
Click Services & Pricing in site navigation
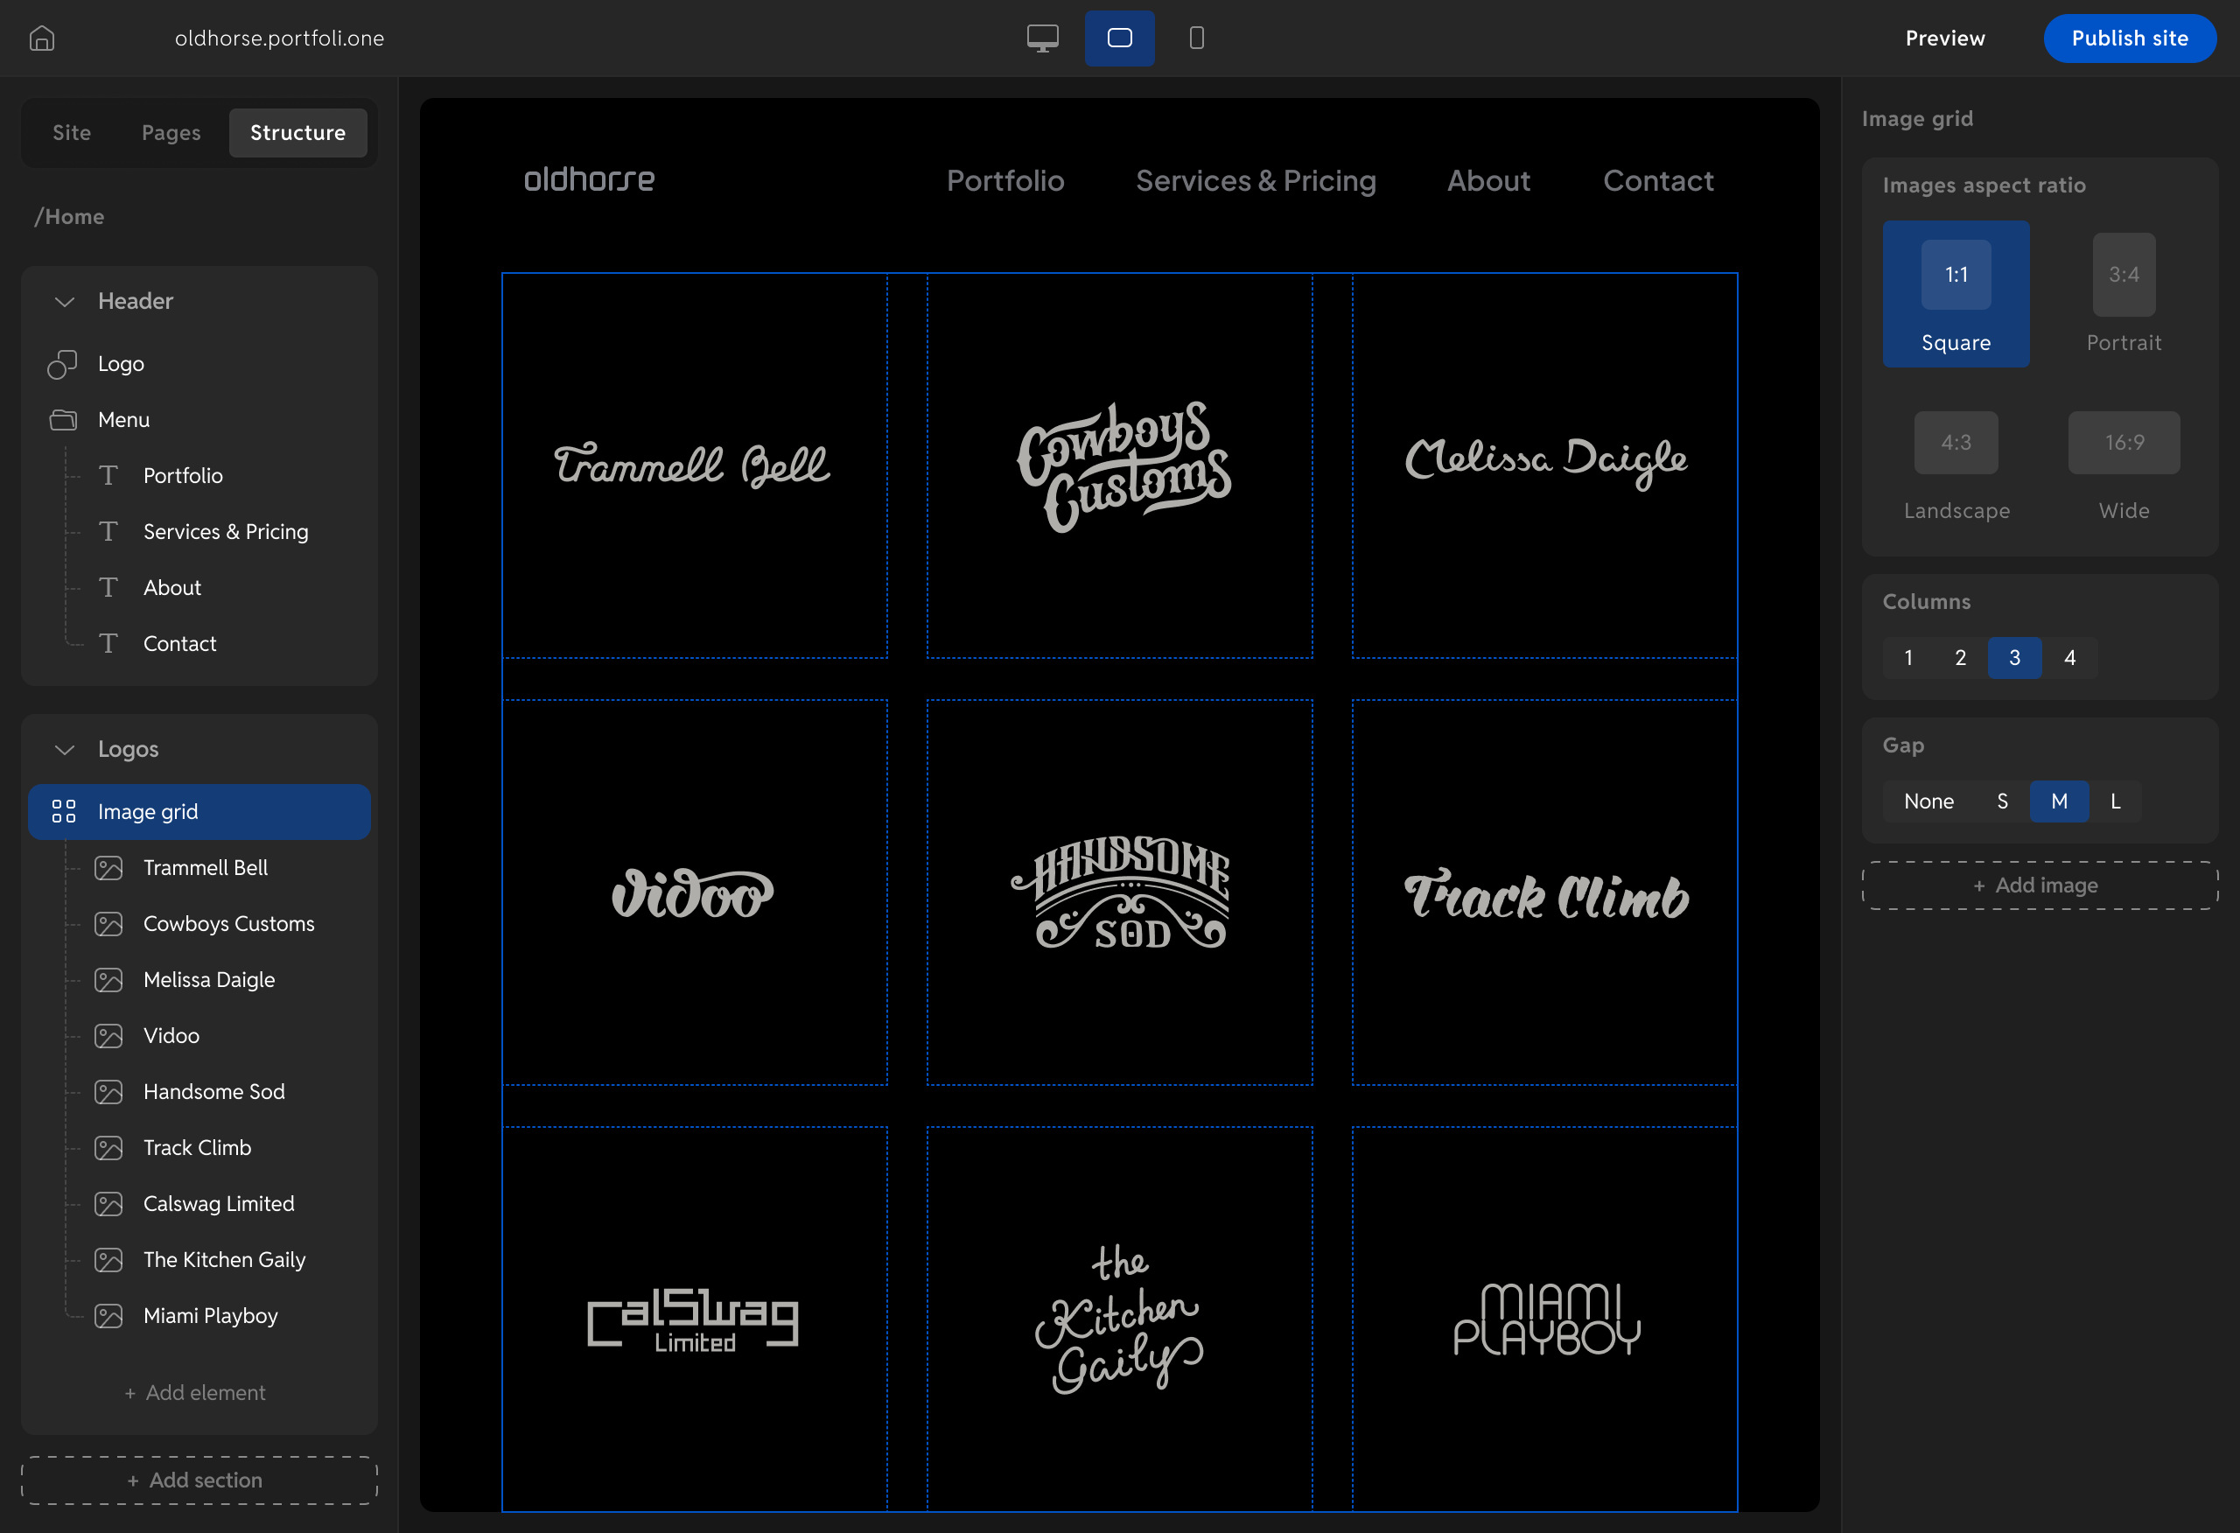pyautogui.click(x=1256, y=181)
